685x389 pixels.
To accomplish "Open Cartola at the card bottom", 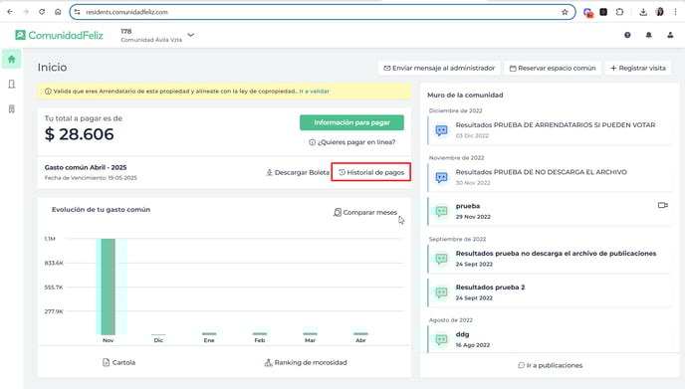I will (118, 362).
